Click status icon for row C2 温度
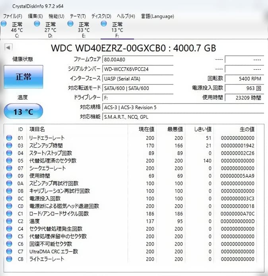Viewport: 268px width, 276px height. point(9,221)
